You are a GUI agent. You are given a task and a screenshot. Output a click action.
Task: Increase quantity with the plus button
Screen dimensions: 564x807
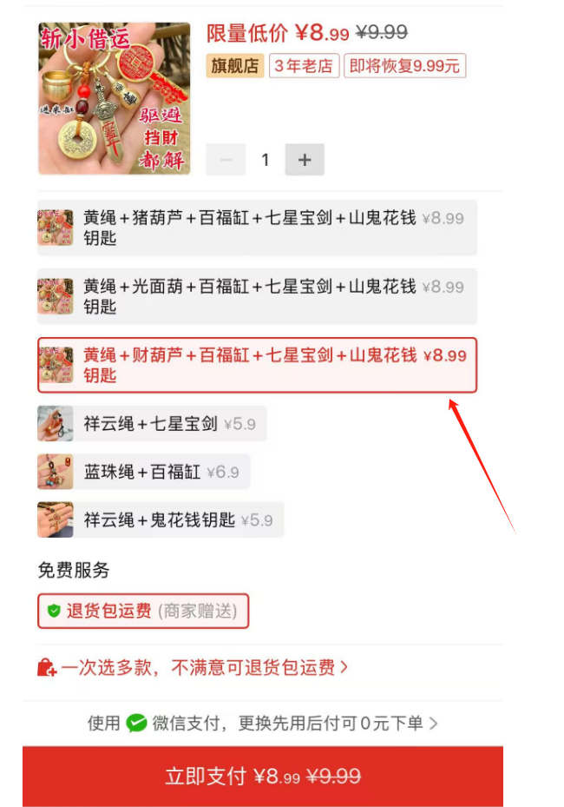(x=305, y=160)
